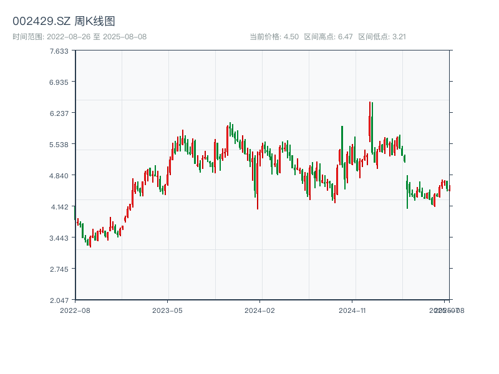Select the 2024-02 x-axis date label
Viewport: 499px width, 374px height.
(259, 310)
